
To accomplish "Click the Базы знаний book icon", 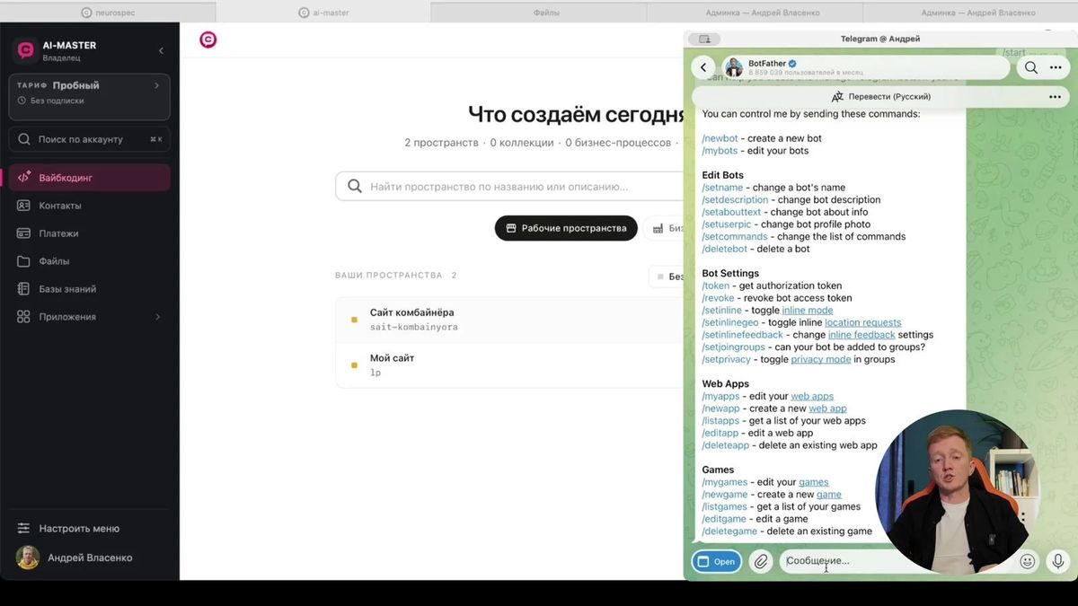I will click(x=23, y=289).
